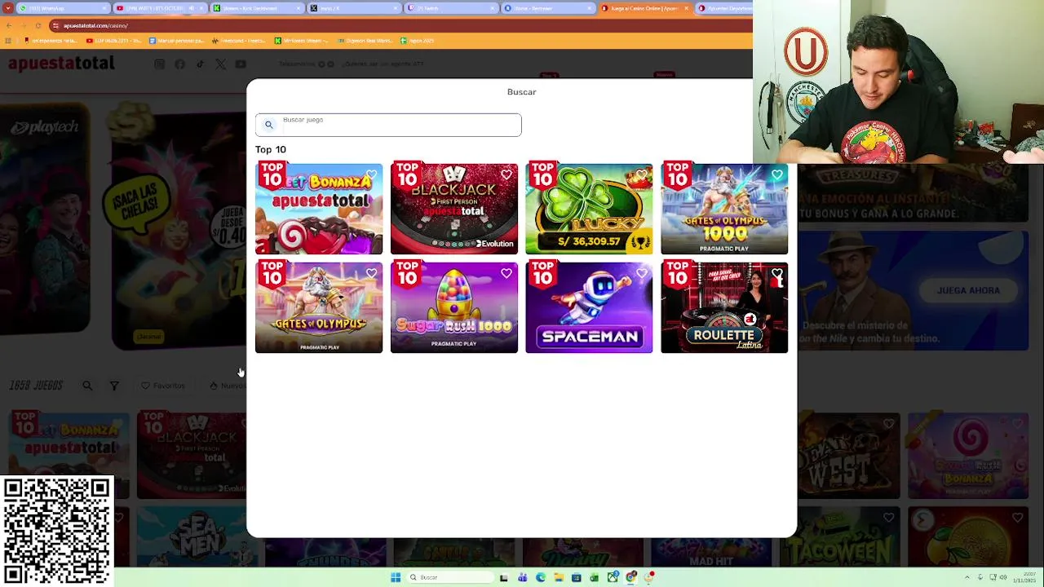The width and height of the screenshot is (1044, 587).
Task: Launch the Spaceman game thumbnail
Action: [x=589, y=307]
